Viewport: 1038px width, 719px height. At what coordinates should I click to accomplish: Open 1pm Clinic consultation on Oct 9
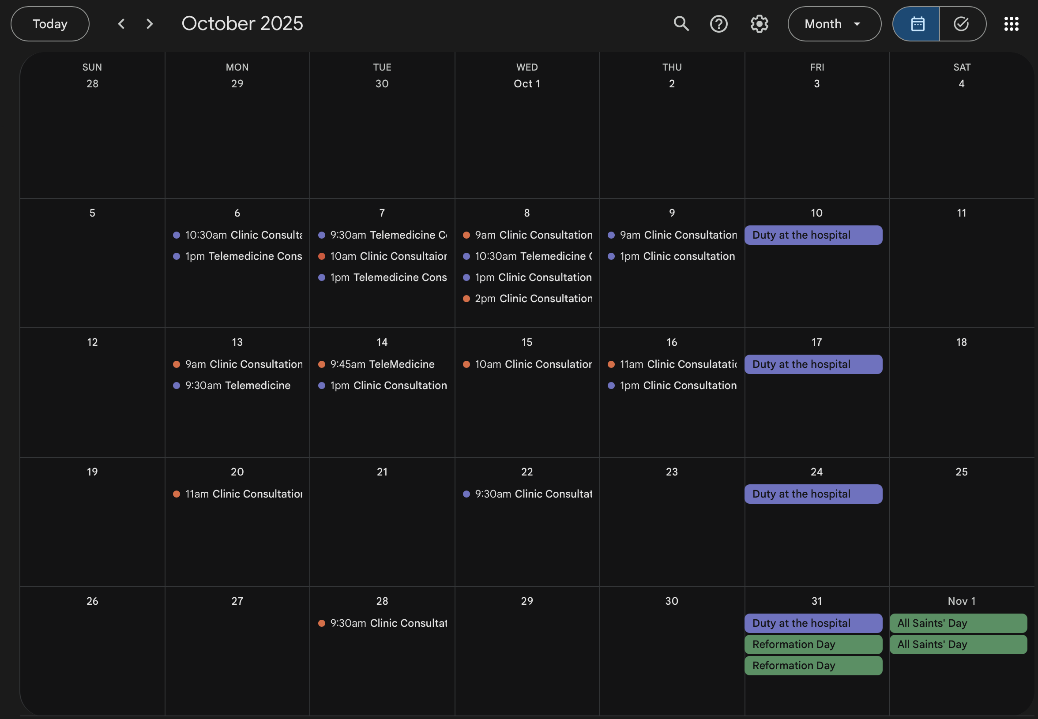672,256
